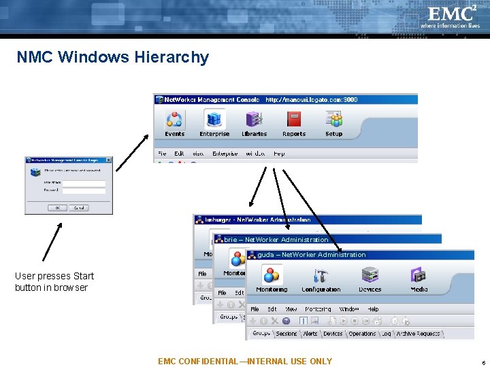Image resolution: width=490 pixels, height=367 pixels.
Task: Open View menu in guda window
Action: 291,309
